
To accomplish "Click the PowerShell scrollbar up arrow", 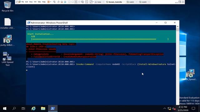I will [177, 26].
